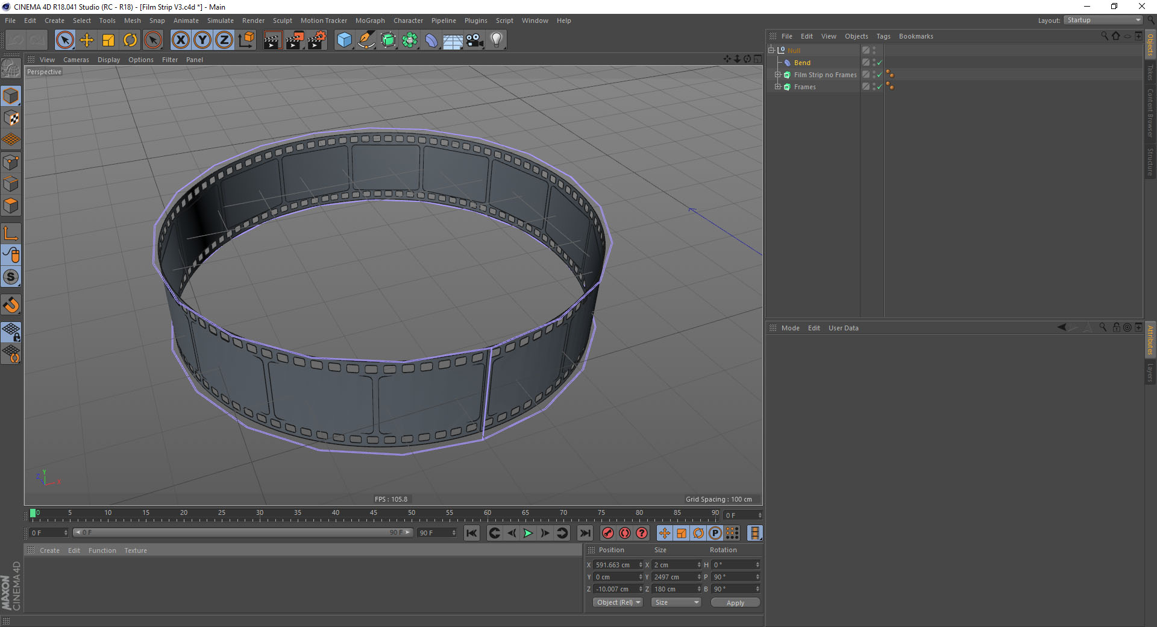Image resolution: width=1157 pixels, height=627 pixels.
Task: Select the Rotate tool
Action: [130, 40]
